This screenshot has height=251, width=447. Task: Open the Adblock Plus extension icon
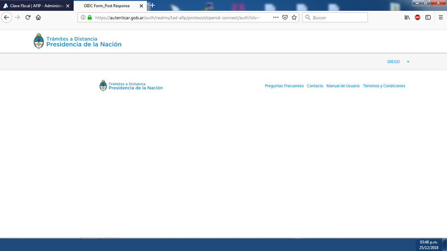click(417, 17)
